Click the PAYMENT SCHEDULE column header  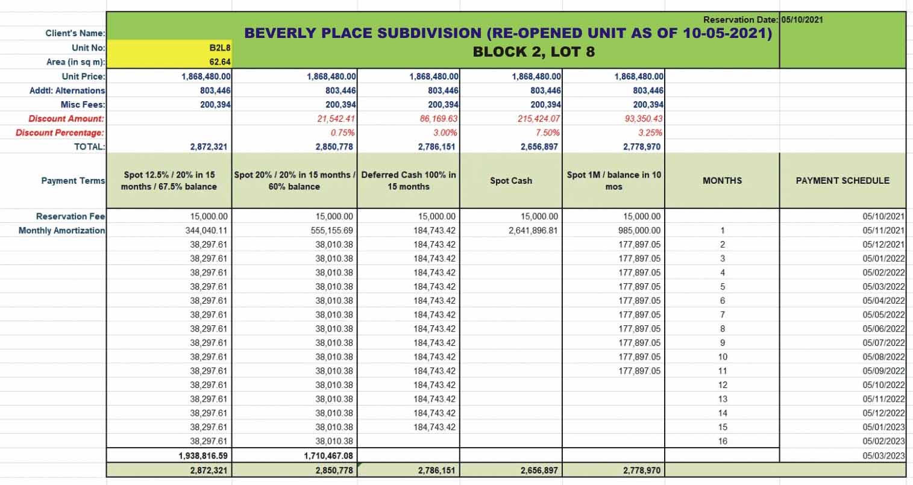click(x=842, y=181)
